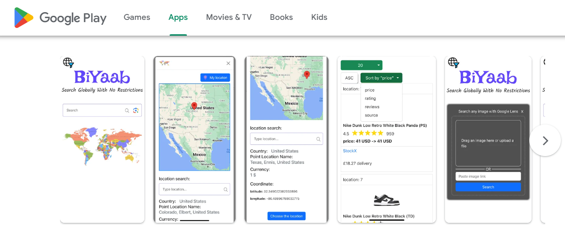Click the Choose the location button
The height and width of the screenshot is (240, 565).
point(287,216)
